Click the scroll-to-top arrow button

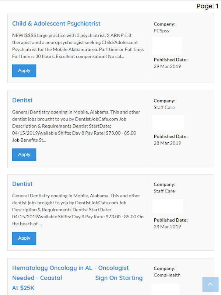(210, 284)
